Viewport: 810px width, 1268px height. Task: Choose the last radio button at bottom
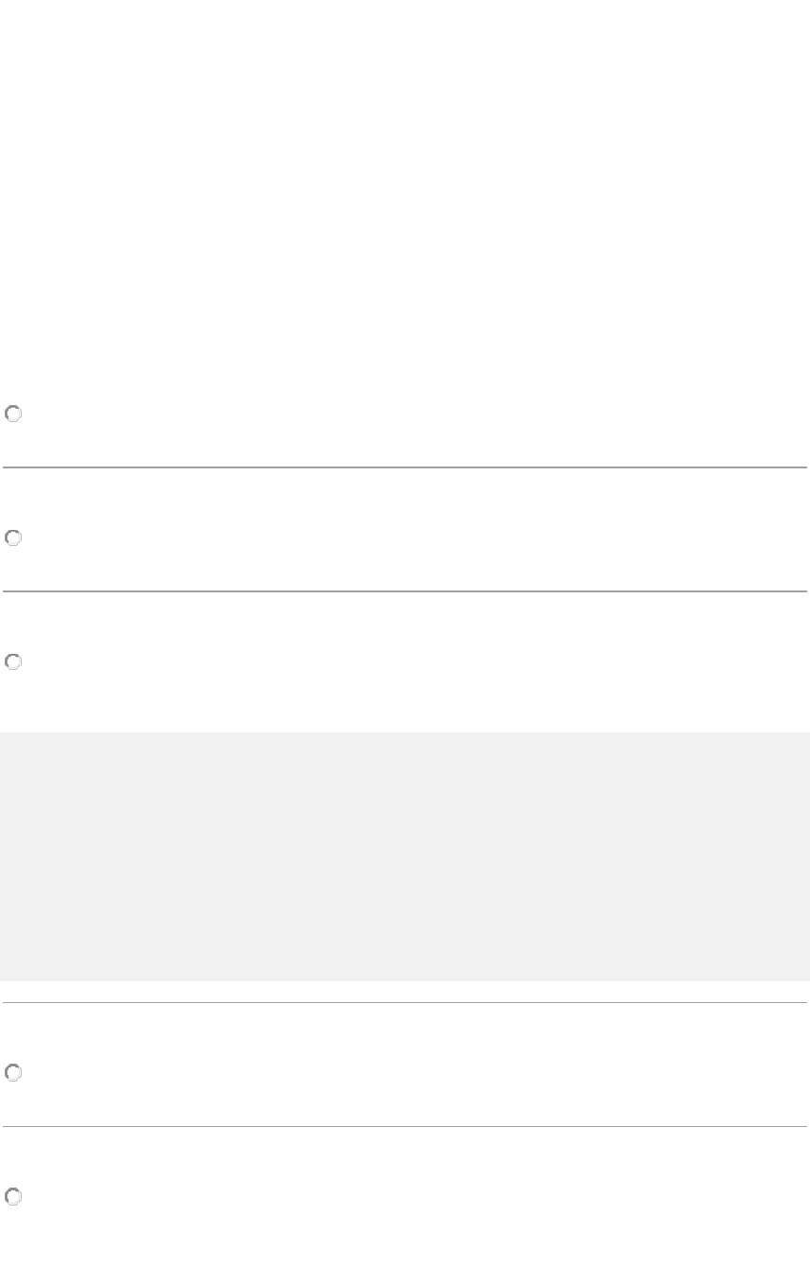pos(13,1198)
